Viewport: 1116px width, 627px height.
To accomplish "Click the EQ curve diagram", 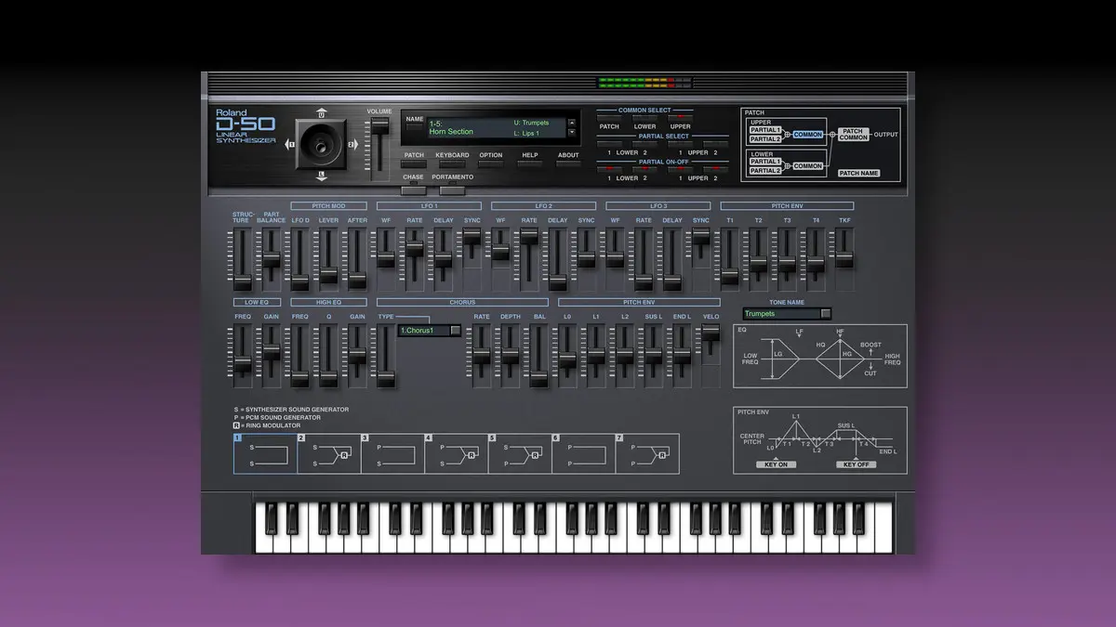I will click(819, 356).
